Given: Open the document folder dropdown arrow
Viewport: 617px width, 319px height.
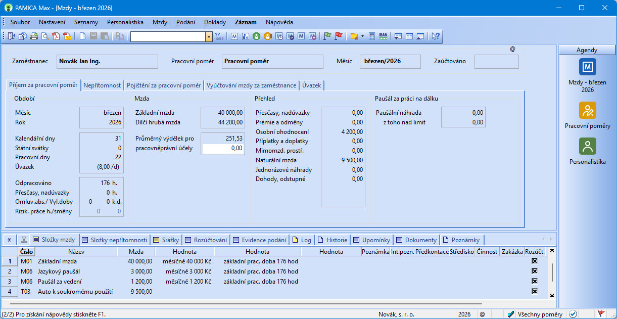Looking at the screenshot, I should pyautogui.click(x=362, y=36).
